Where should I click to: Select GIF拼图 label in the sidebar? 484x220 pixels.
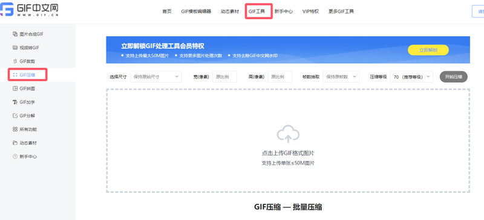coord(27,89)
